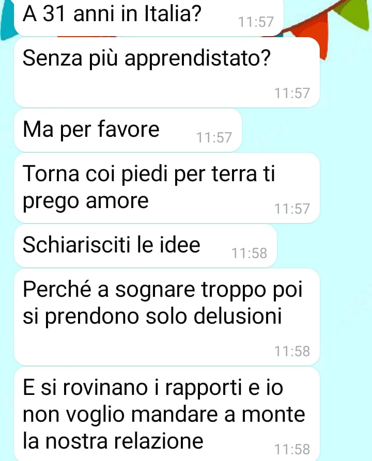Viewport: 372px width, 461px height.
Task: Click the 11:58 timestamp beside "Schiarisciti le idee"
Action: (249, 253)
